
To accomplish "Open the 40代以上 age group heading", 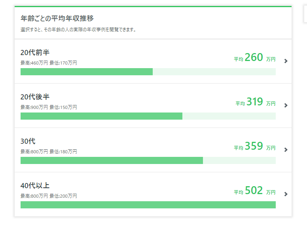I will pos(35,185).
